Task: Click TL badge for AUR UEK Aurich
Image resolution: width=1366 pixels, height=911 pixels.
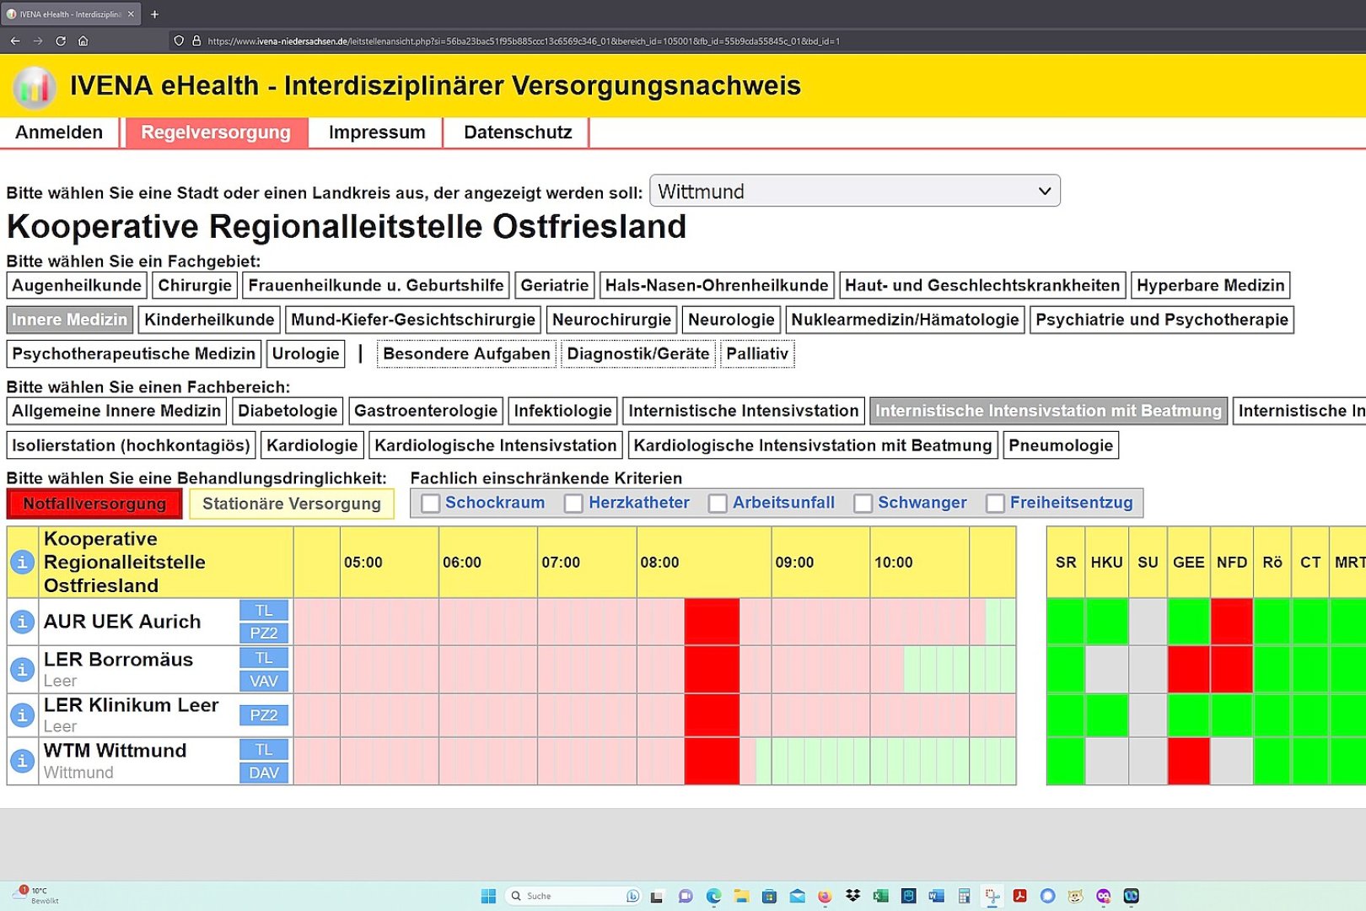Action: click(264, 611)
